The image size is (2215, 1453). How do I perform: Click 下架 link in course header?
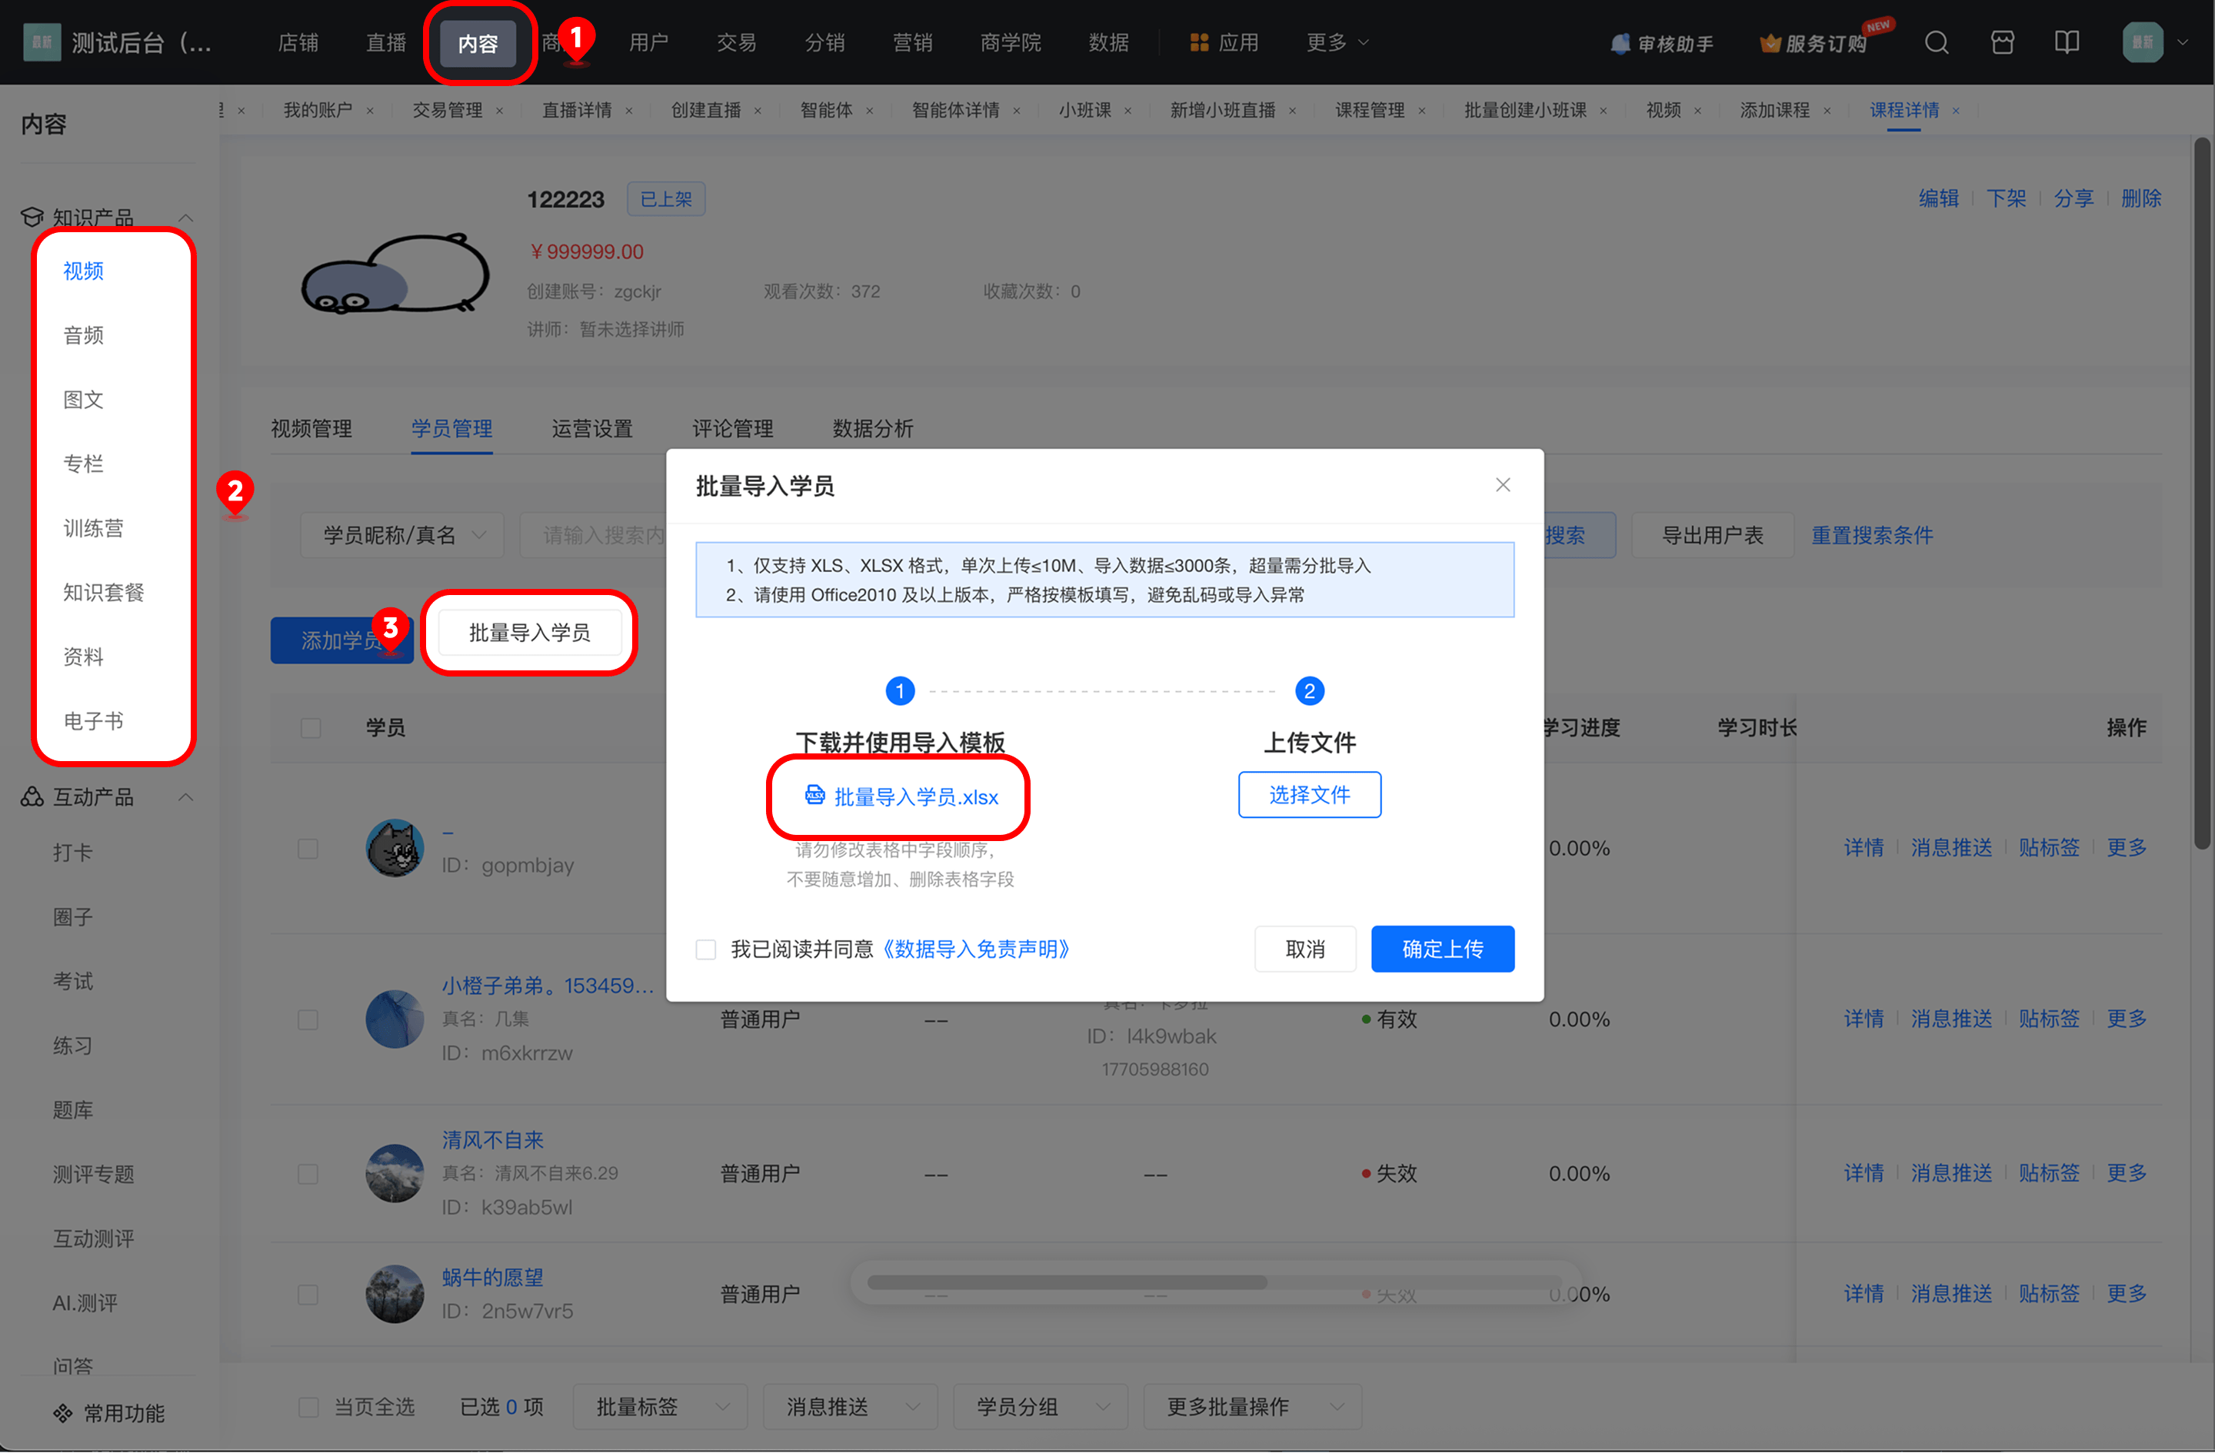click(2006, 198)
